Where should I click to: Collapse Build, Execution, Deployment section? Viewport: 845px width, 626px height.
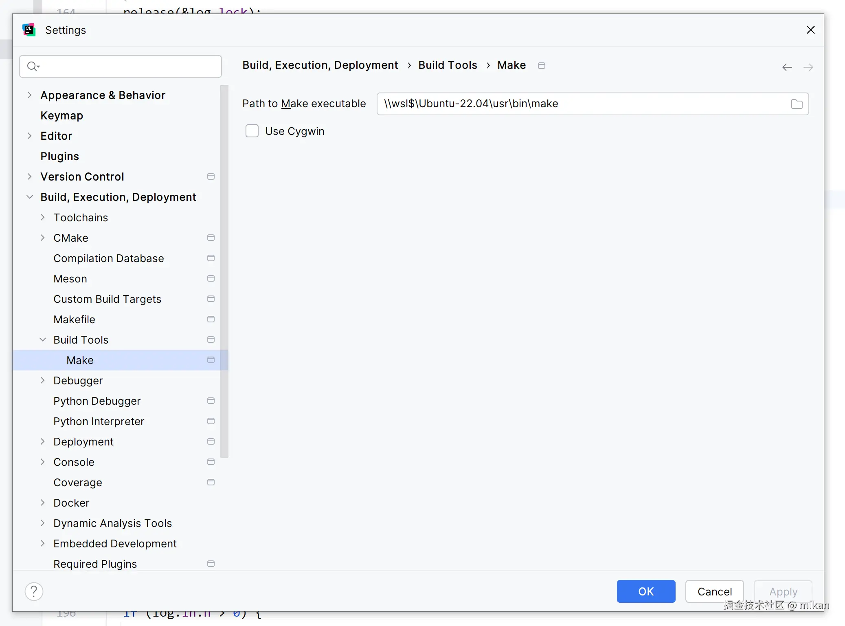pos(29,197)
